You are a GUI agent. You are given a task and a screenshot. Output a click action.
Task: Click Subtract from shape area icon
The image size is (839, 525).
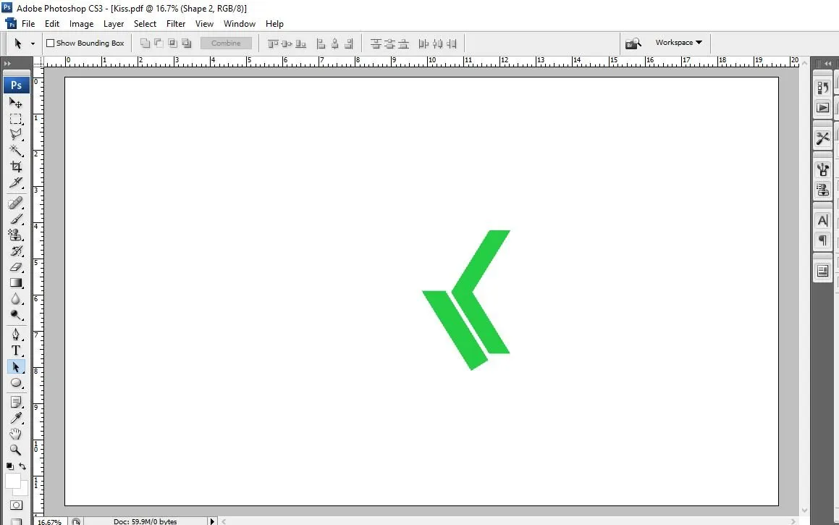point(159,43)
